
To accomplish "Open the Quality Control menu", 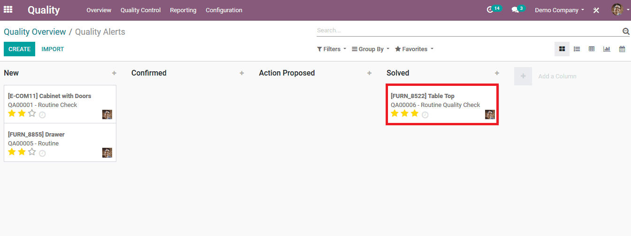I will (x=141, y=10).
